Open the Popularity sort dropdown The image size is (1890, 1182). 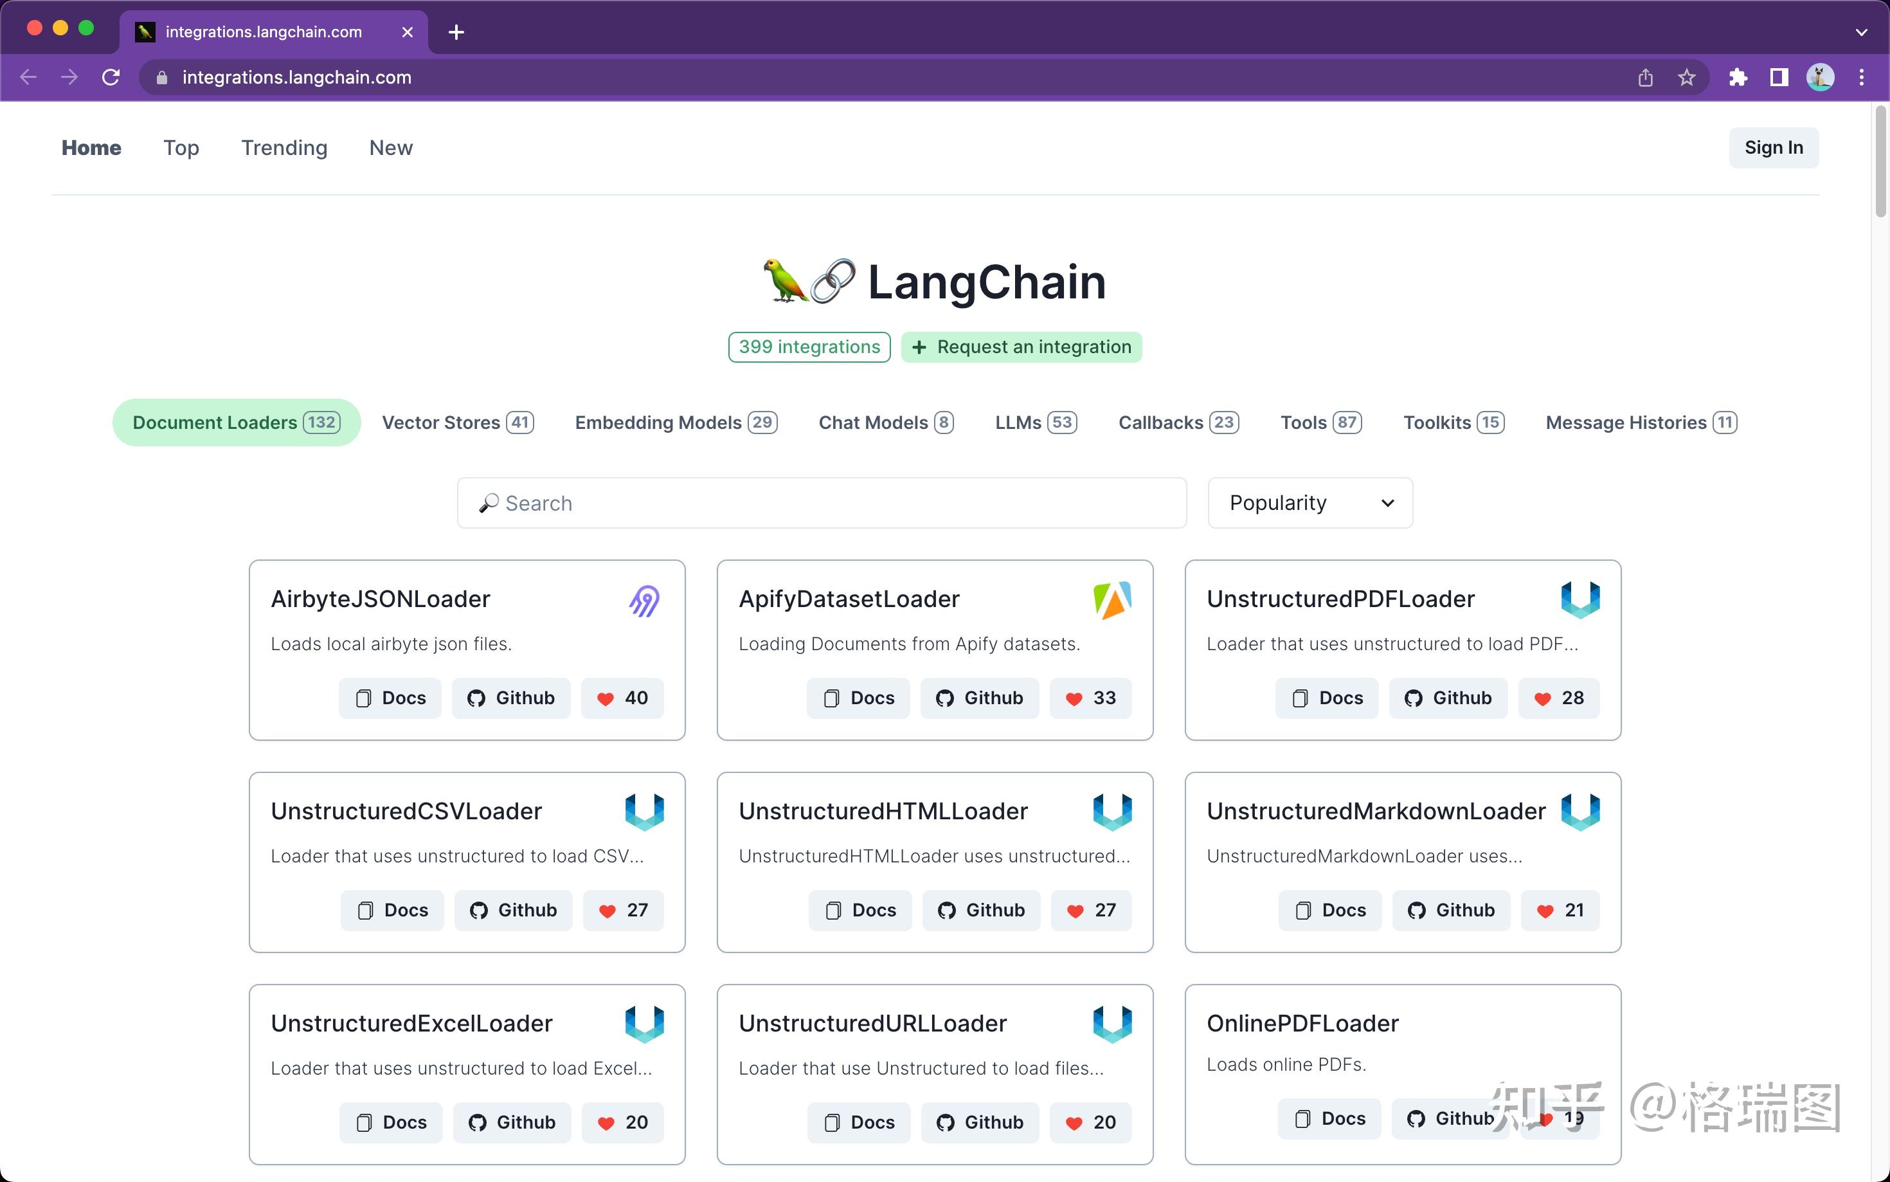[1309, 503]
